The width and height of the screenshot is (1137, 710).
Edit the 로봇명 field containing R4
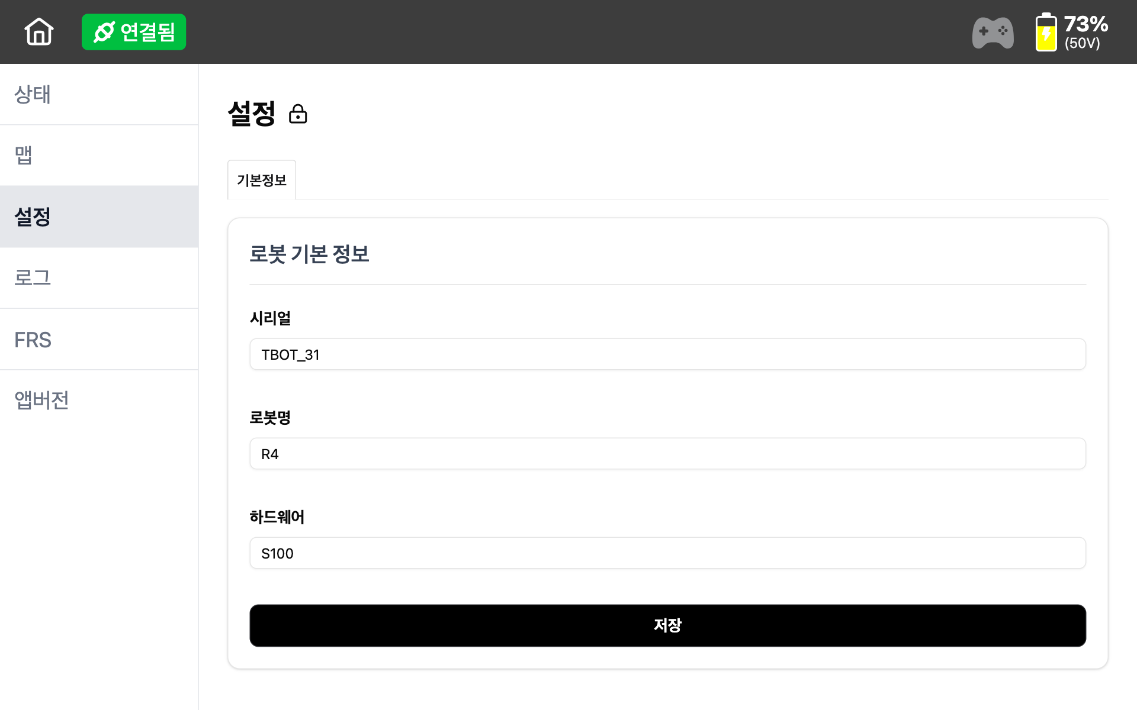pyautogui.click(x=667, y=454)
